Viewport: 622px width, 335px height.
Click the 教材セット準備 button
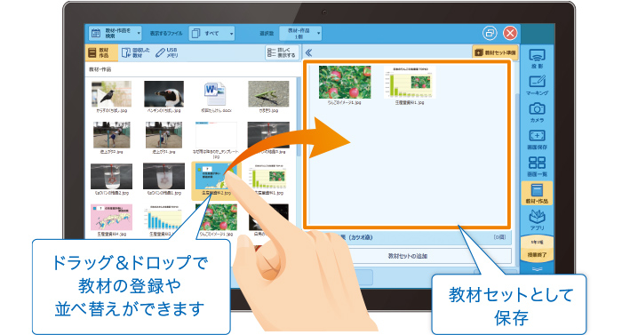point(495,52)
